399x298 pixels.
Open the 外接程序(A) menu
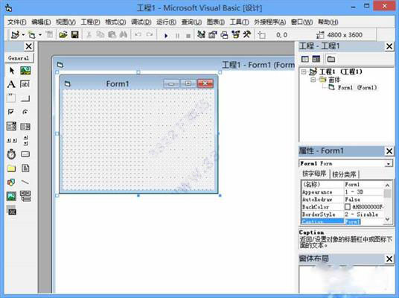click(x=270, y=22)
